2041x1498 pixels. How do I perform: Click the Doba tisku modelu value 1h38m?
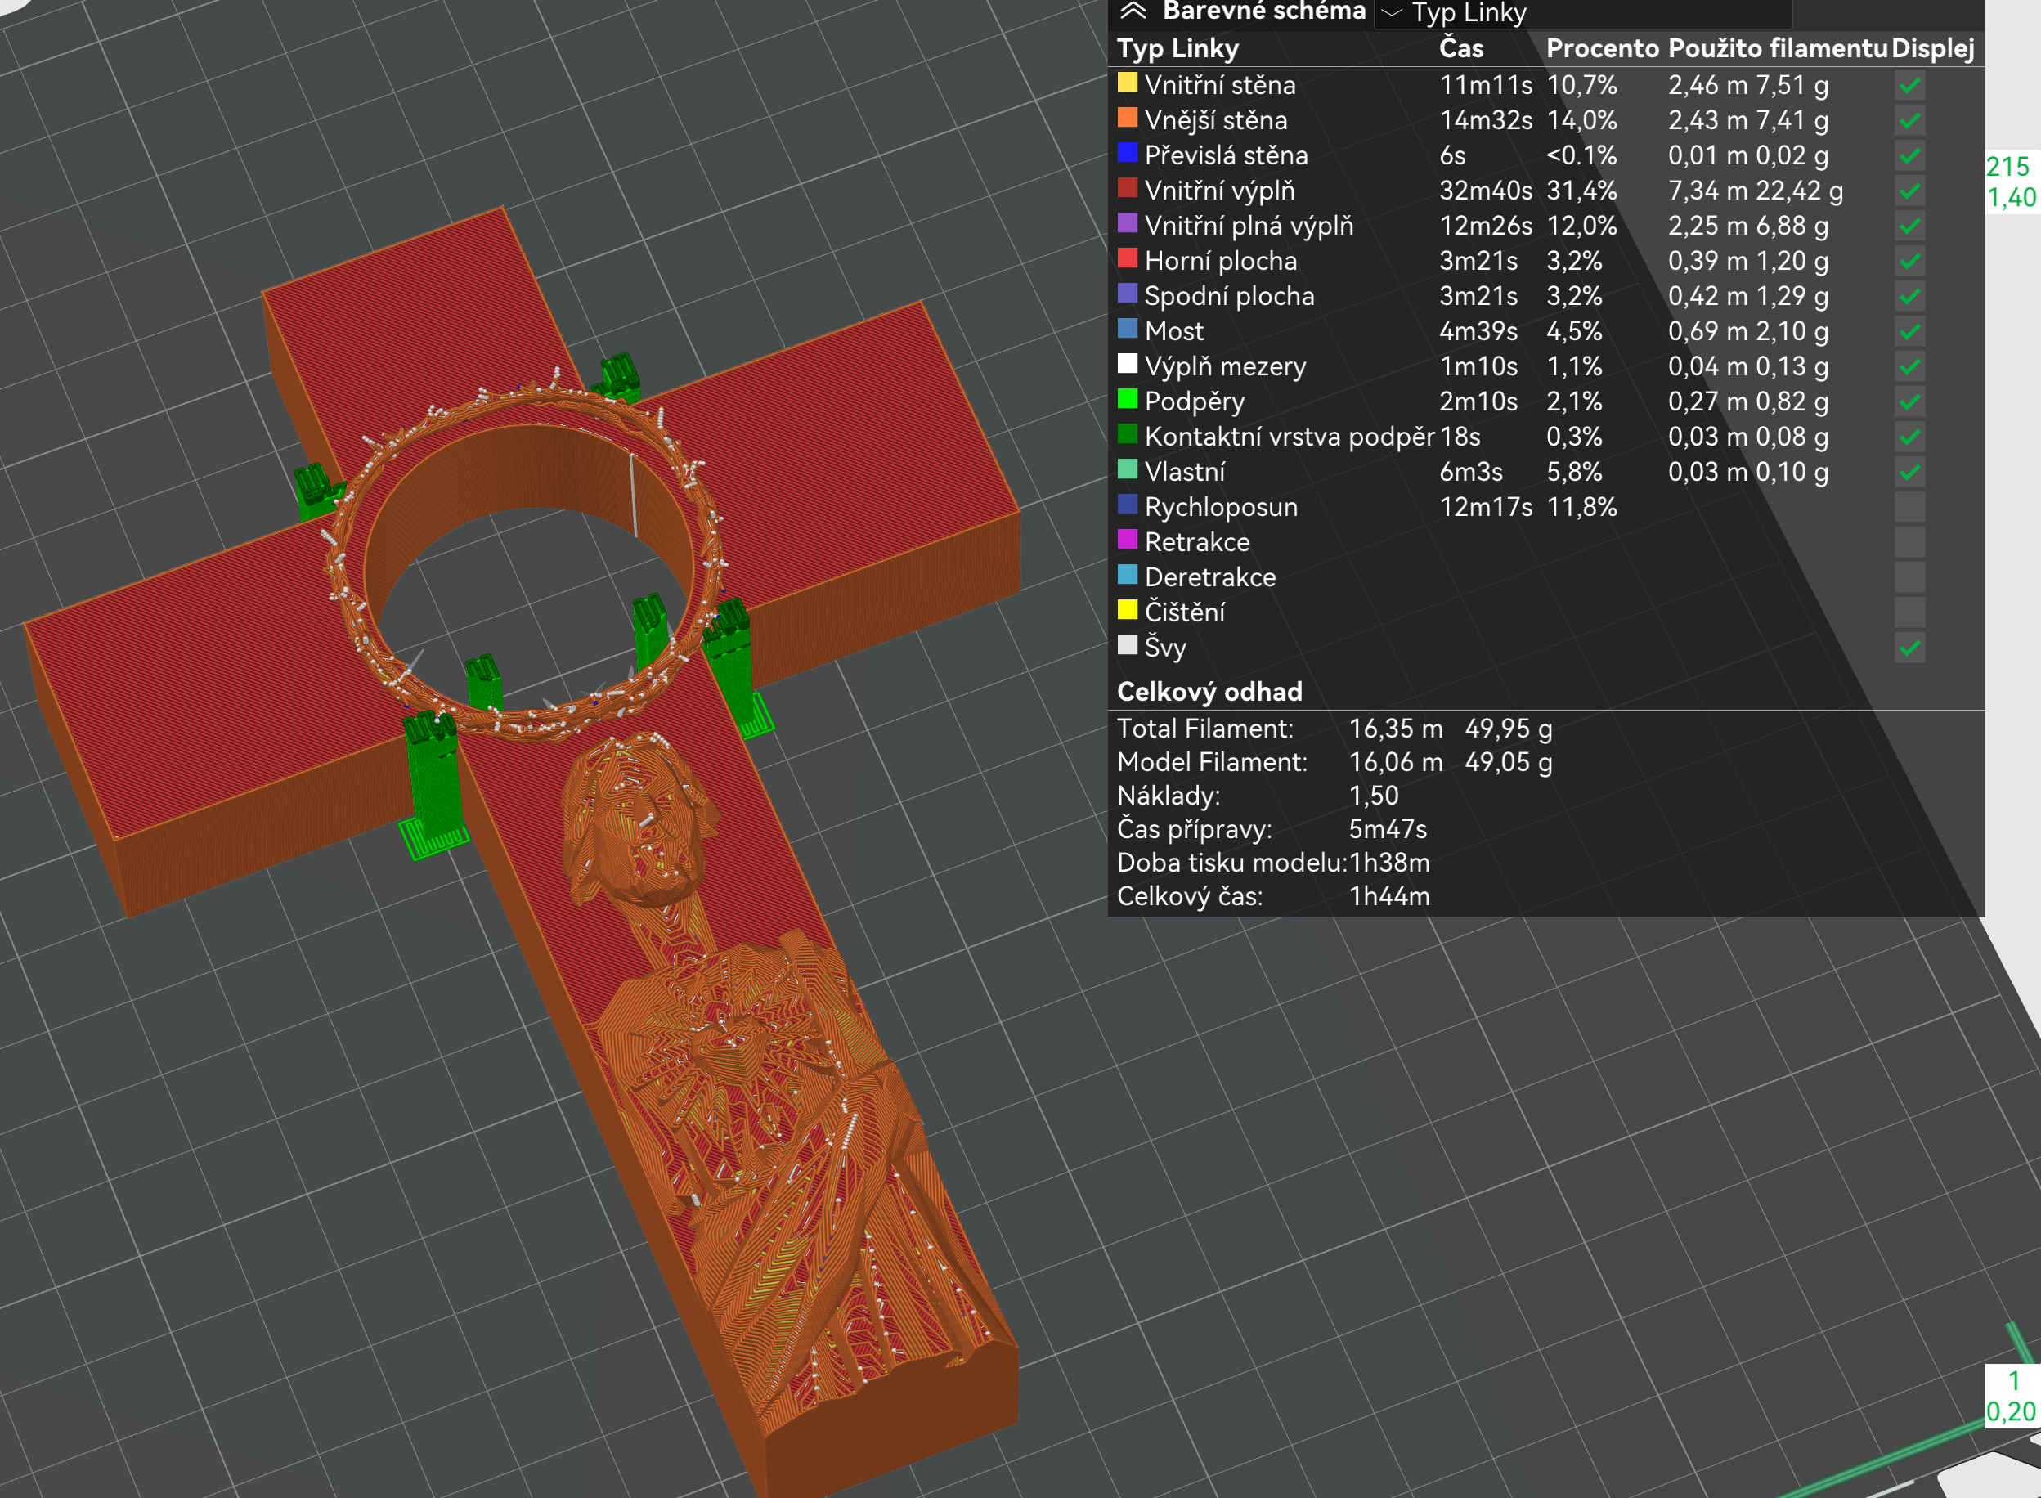click(1389, 863)
